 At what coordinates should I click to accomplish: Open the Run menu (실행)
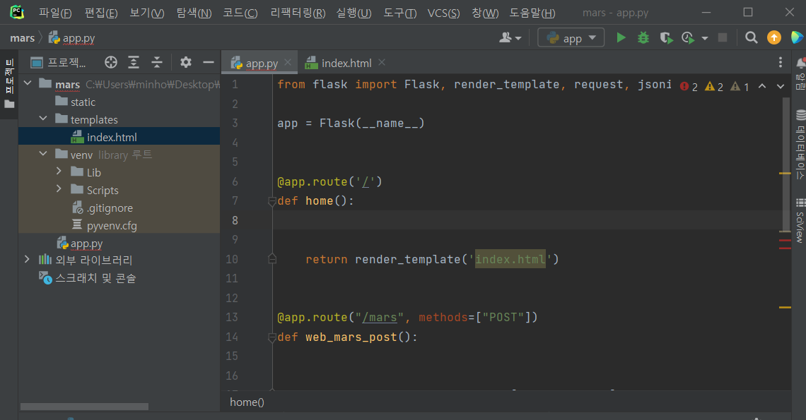coord(354,13)
